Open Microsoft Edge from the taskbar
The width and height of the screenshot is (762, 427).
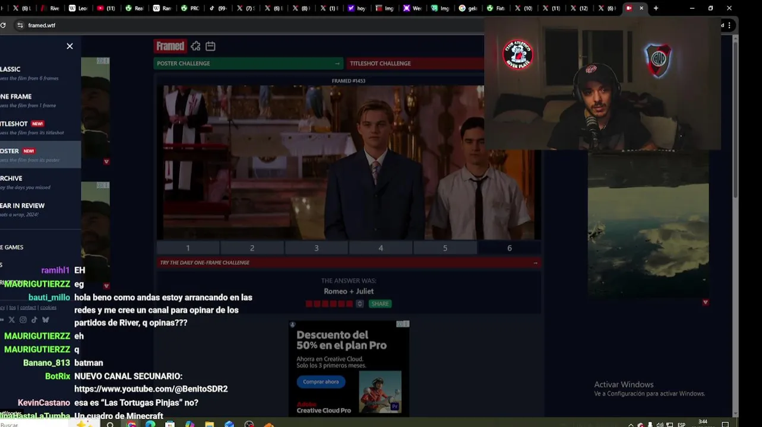[x=150, y=425]
